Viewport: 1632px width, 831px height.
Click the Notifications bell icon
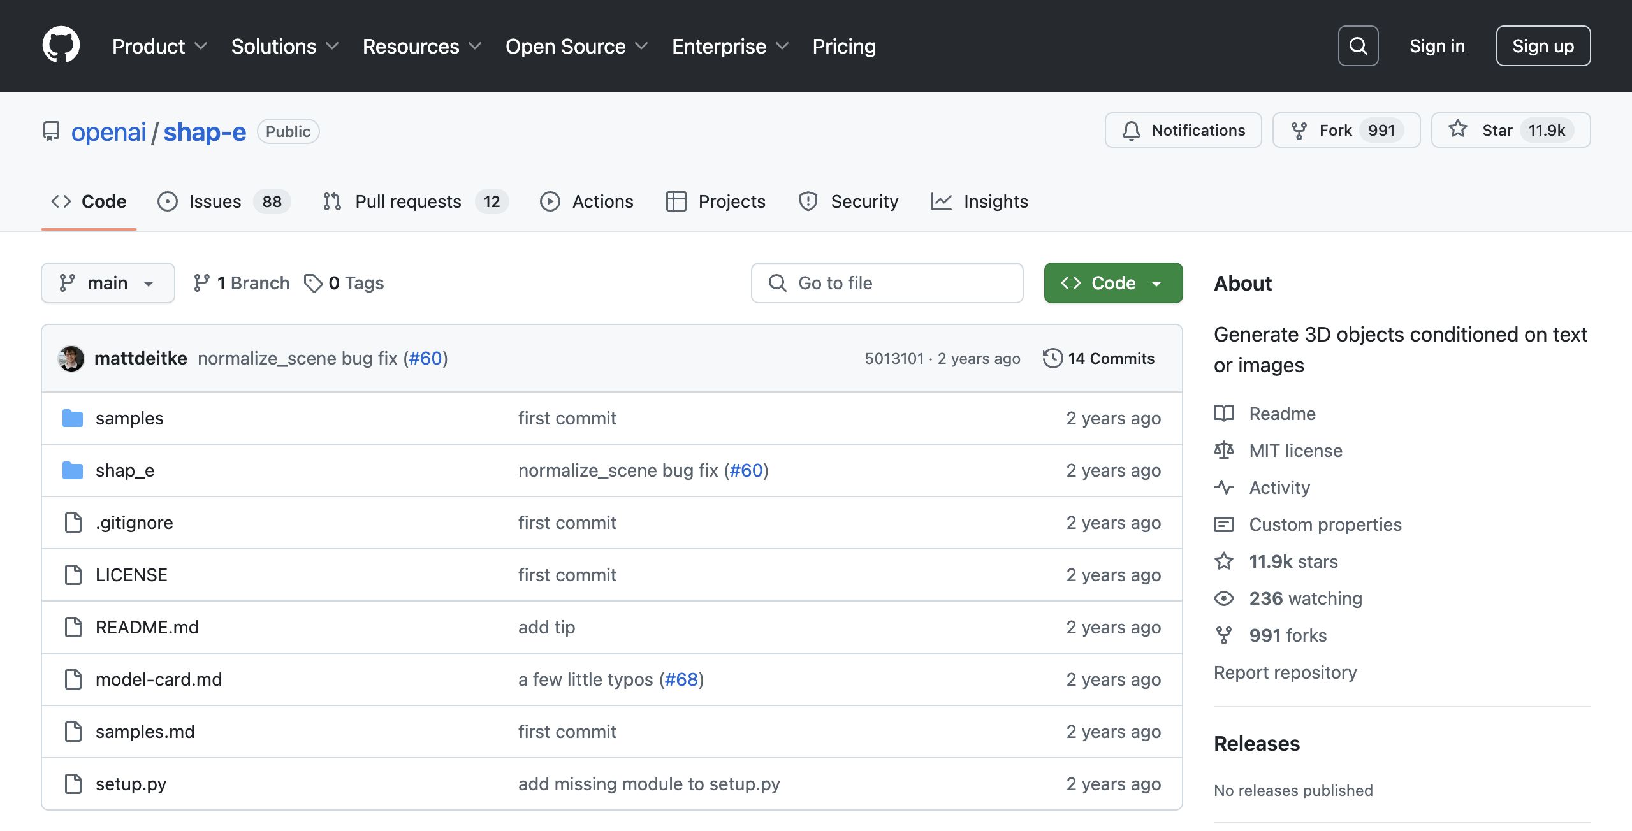[1132, 131]
